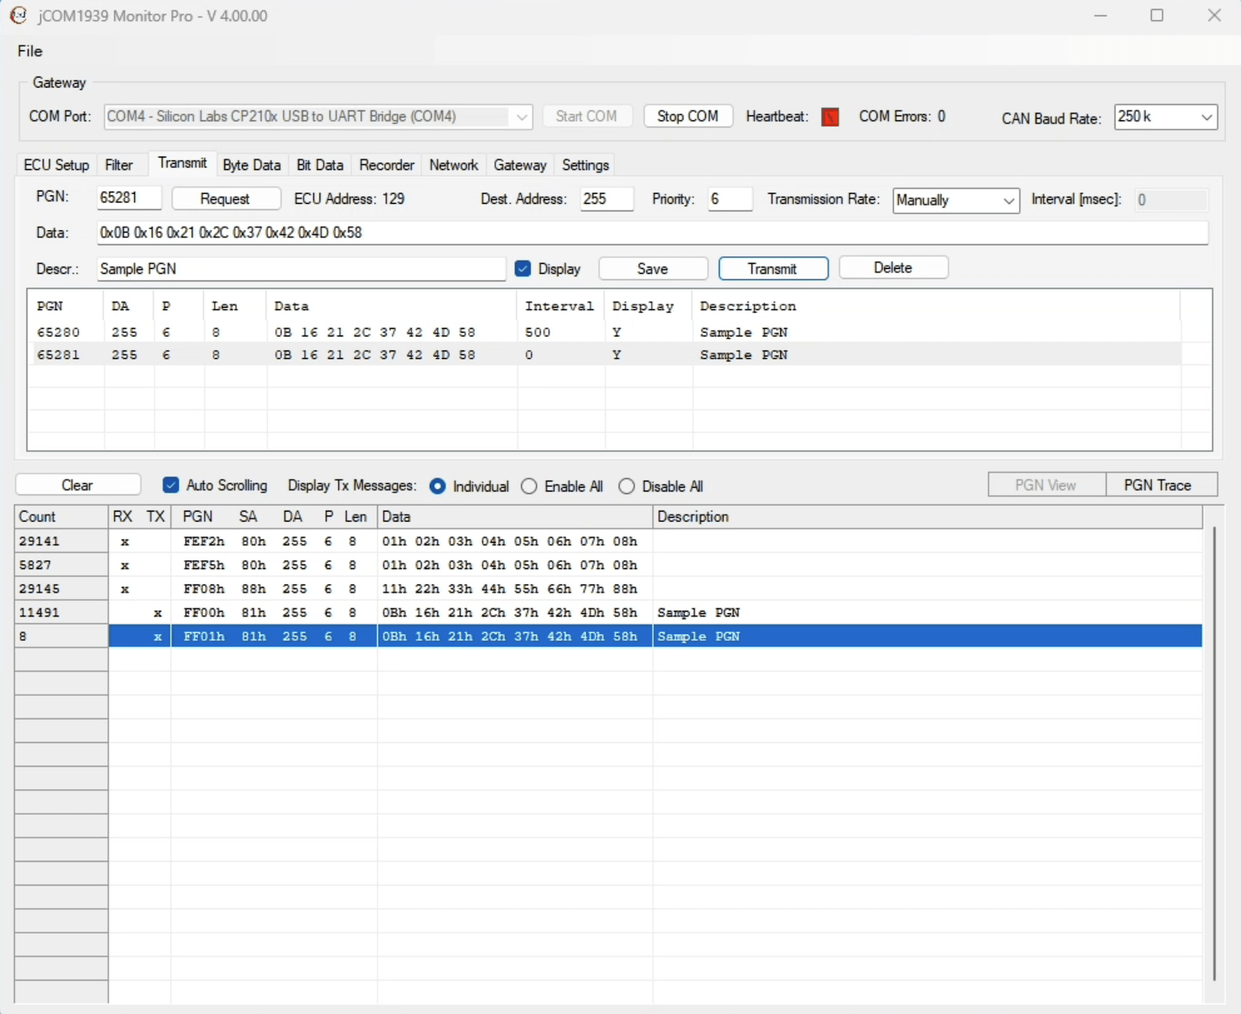The width and height of the screenshot is (1241, 1014).
Task: Close the jCOM1939 Monitor window
Action: point(1214,16)
